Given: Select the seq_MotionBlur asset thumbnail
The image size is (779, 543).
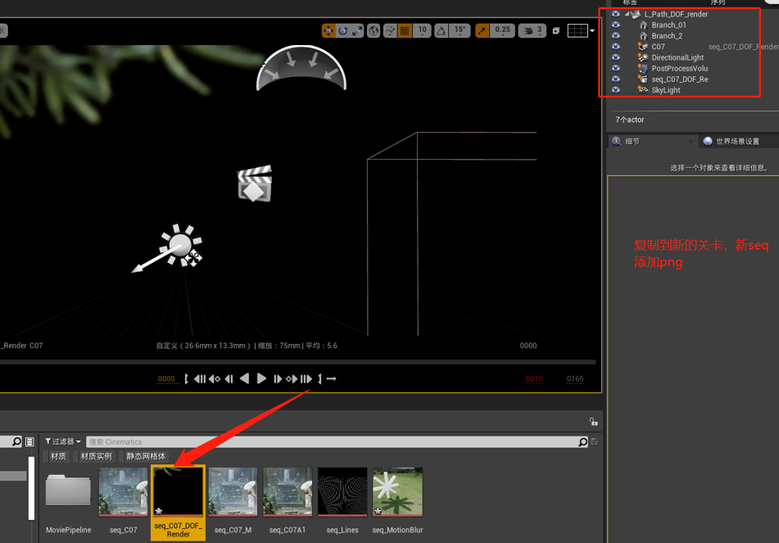Looking at the screenshot, I should tap(397, 493).
